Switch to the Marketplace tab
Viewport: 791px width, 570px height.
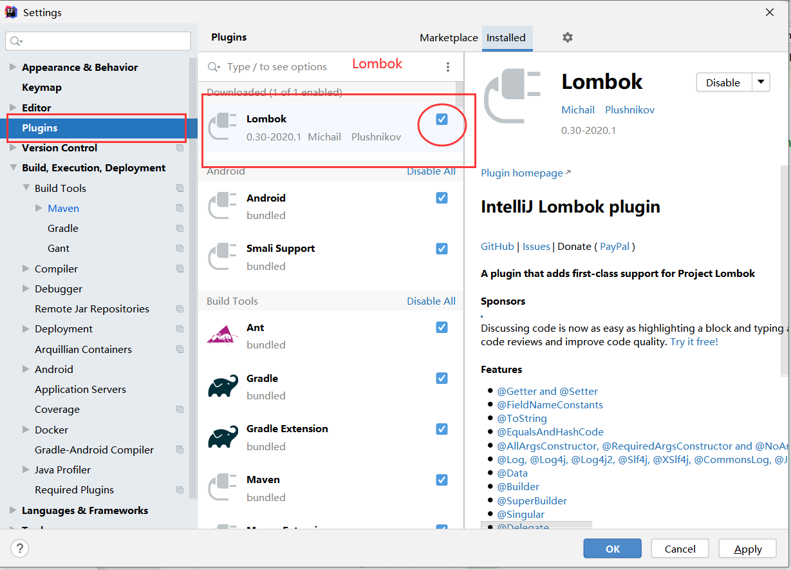click(449, 37)
